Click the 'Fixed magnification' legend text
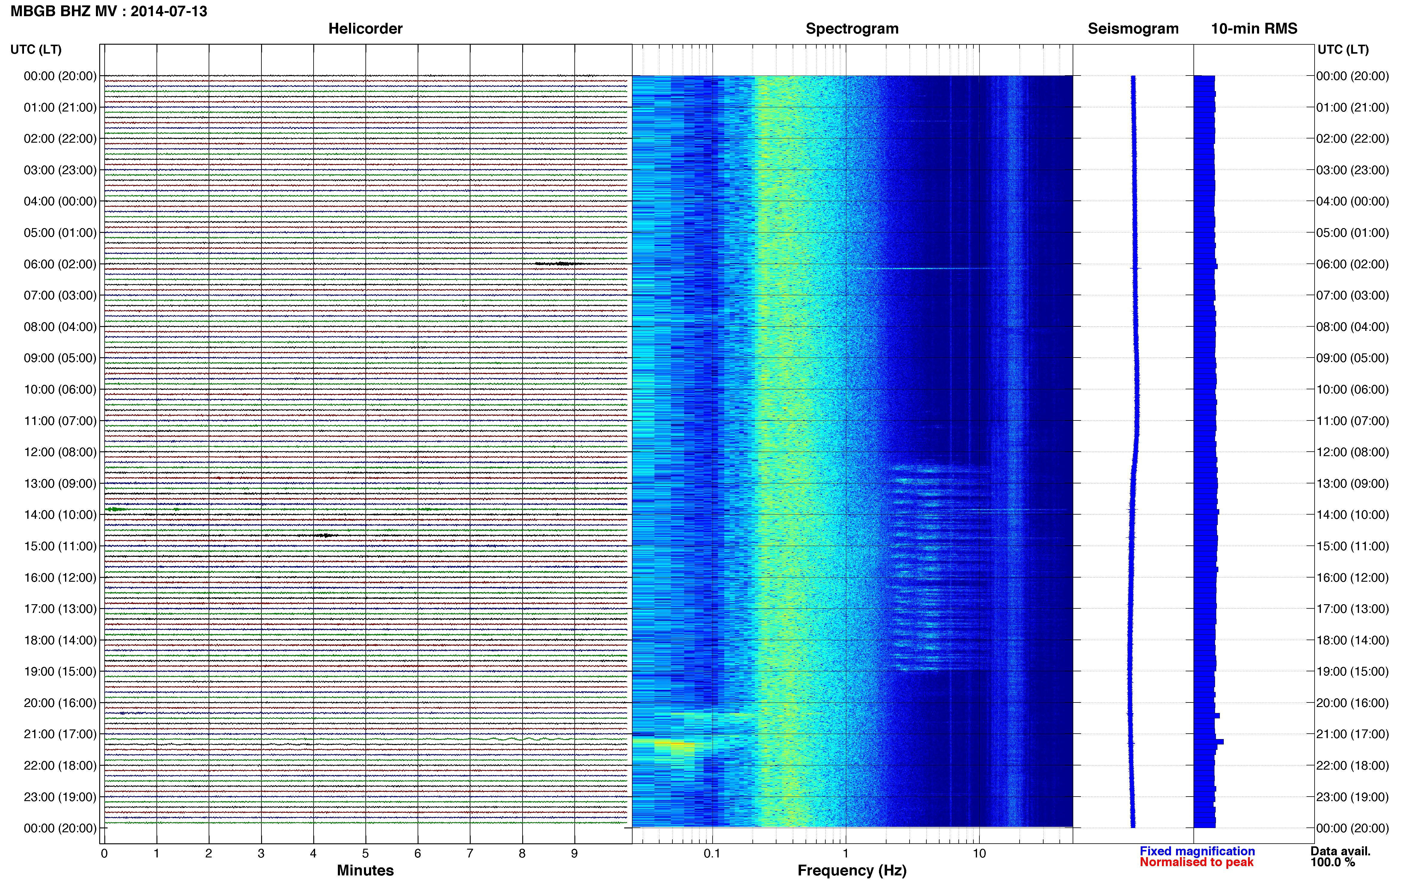This screenshot has width=1421, height=888. (1197, 851)
